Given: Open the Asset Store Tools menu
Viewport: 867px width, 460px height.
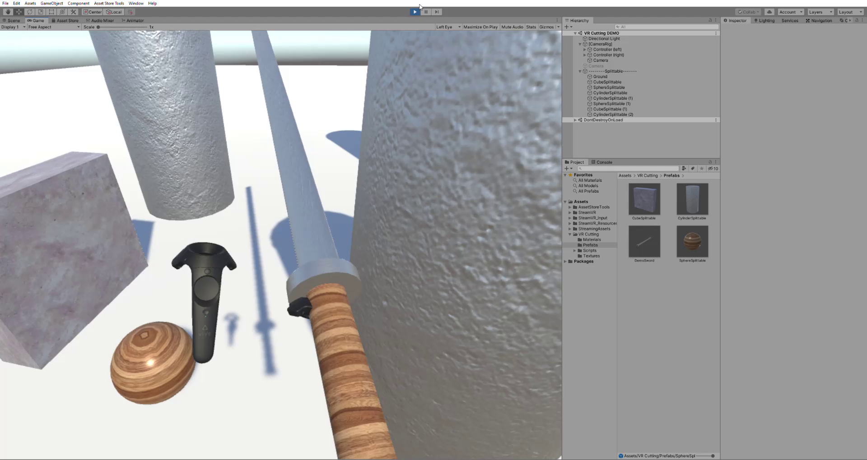Looking at the screenshot, I should point(109,3).
